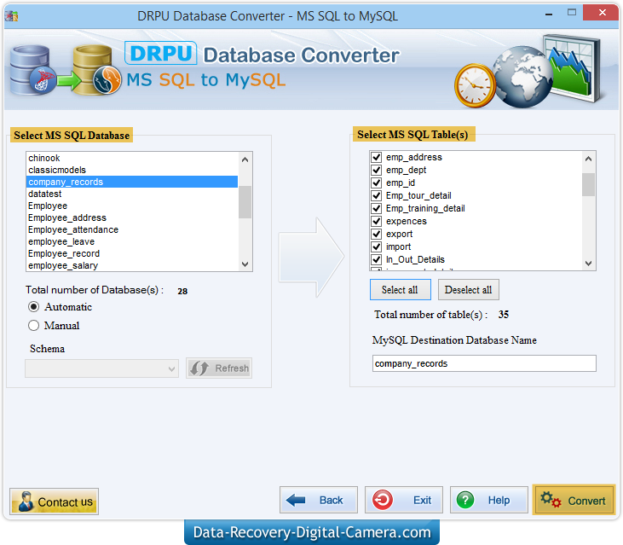Uncheck the emp_address table checkbox
This screenshot has width=623, height=545.
376,158
